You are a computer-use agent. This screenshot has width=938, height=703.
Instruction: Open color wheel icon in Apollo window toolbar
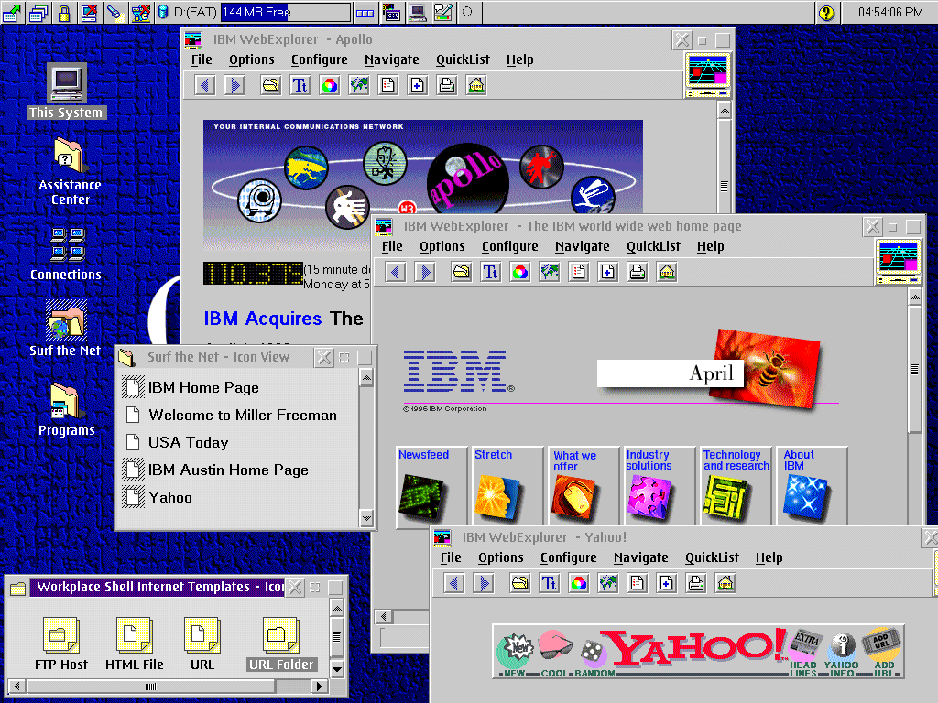330,85
